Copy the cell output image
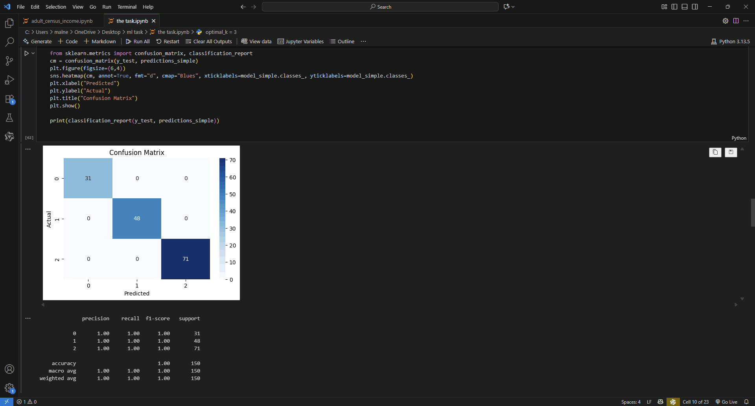 click(715, 152)
